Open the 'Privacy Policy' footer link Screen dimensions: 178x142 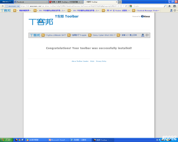coord(101,61)
